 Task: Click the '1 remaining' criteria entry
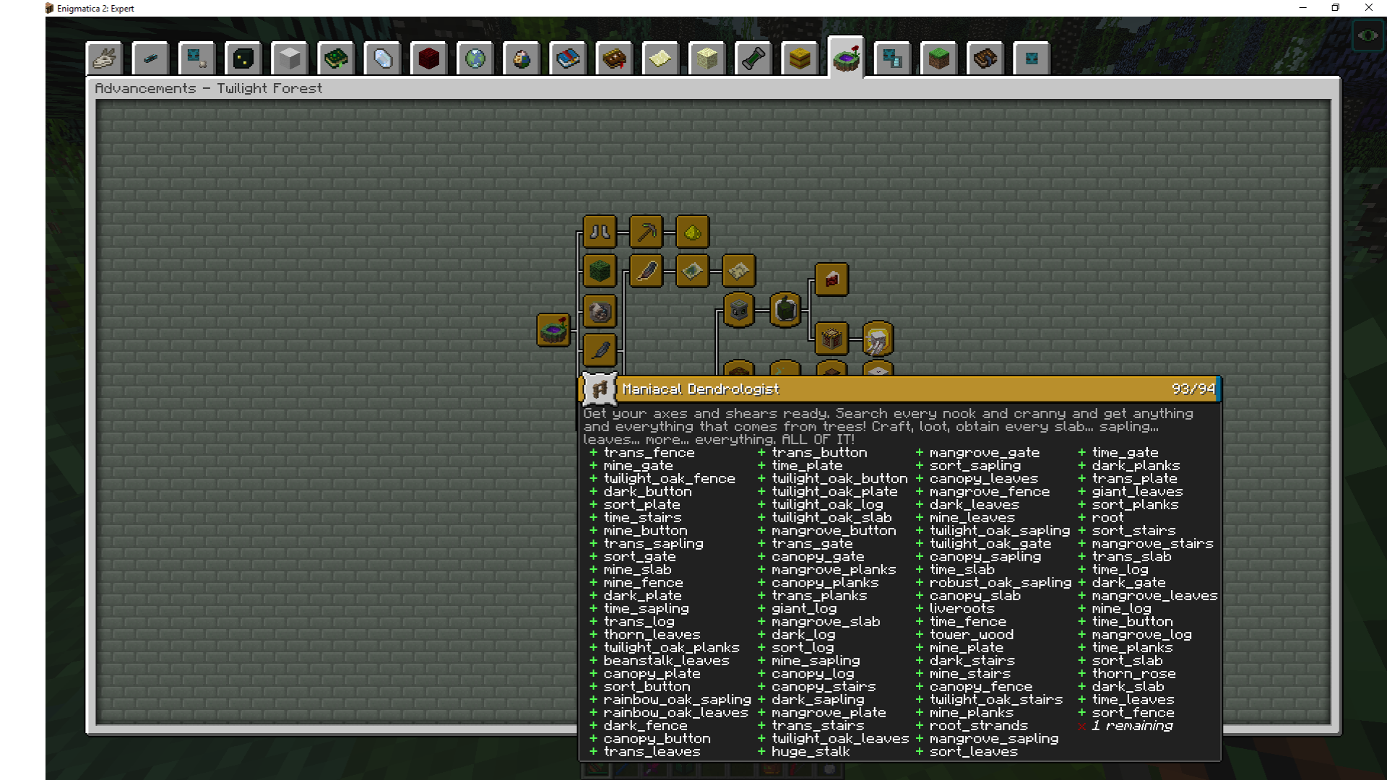click(x=1132, y=726)
